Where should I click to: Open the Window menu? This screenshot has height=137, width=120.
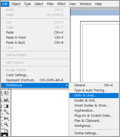pos(85,4)
